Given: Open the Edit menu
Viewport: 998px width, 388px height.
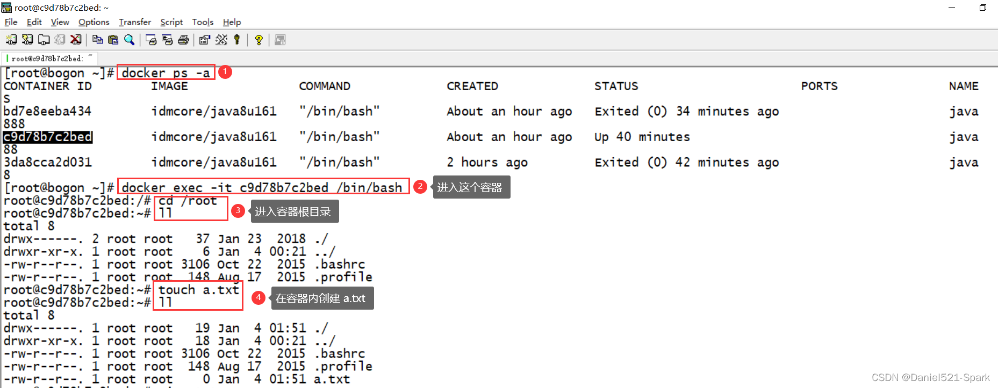Looking at the screenshot, I should click(x=34, y=22).
